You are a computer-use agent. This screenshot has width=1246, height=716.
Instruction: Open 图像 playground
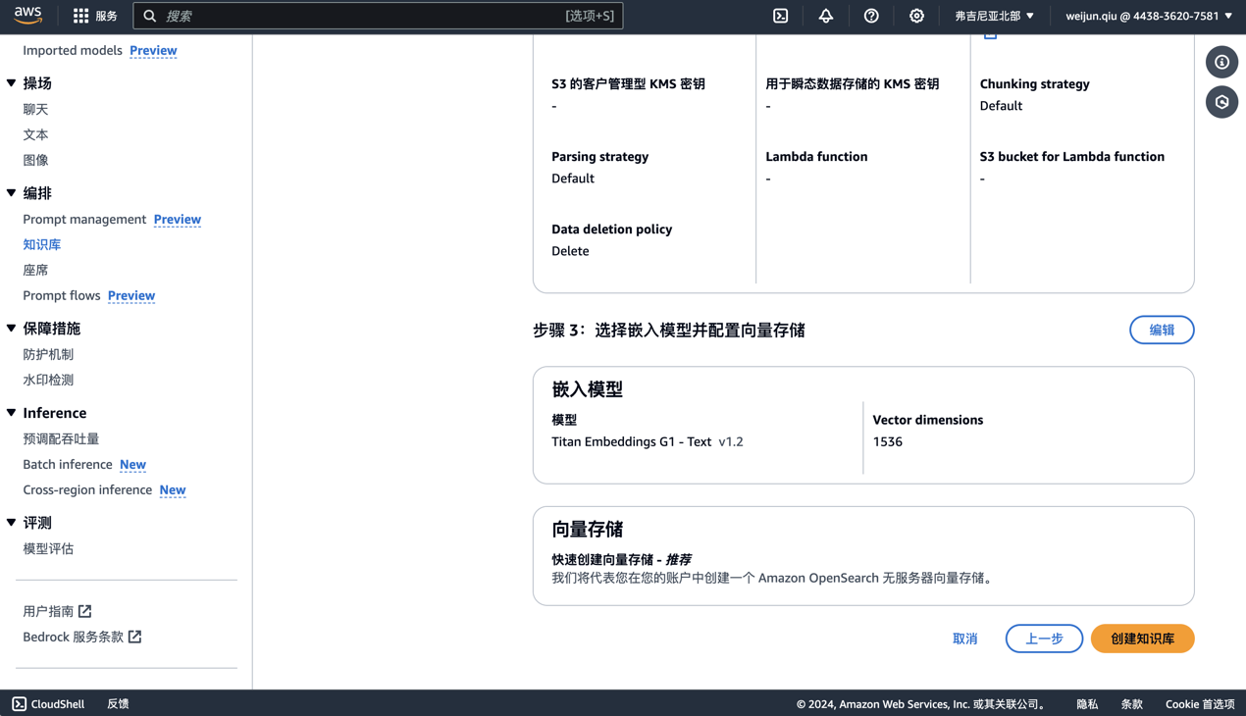point(35,160)
